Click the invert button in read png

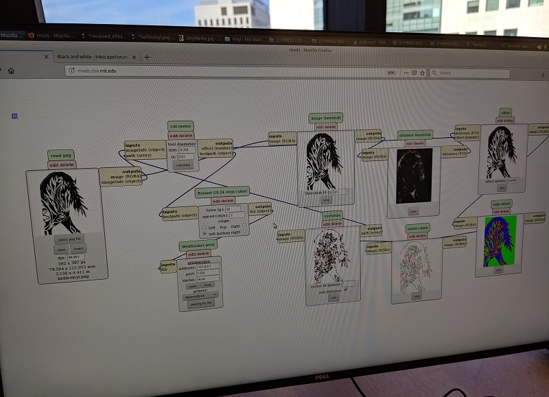click(79, 249)
